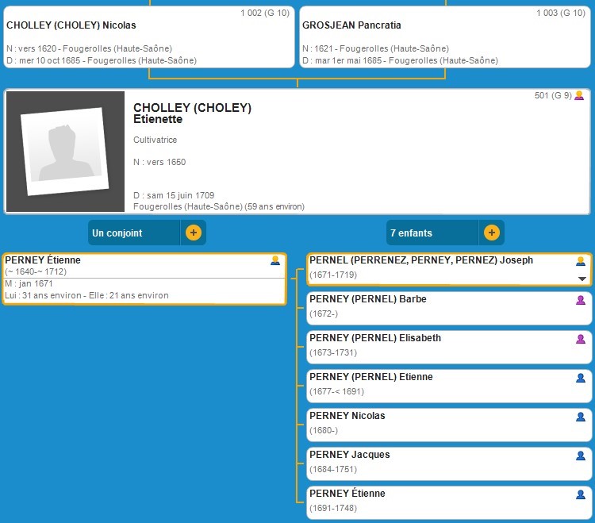Click person icon next to Joseph PERNEL
Screen dimensions: 595x523
581,261
